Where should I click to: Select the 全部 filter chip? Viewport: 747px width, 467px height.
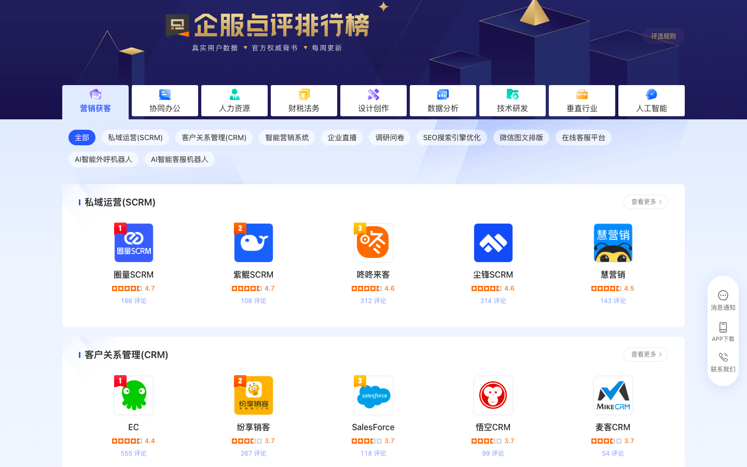point(82,138)
